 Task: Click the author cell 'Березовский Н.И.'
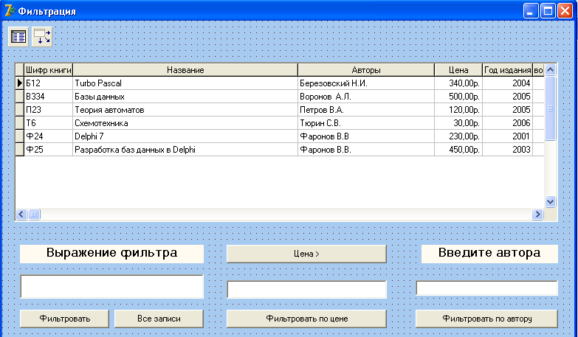click(x=366, y=83)
